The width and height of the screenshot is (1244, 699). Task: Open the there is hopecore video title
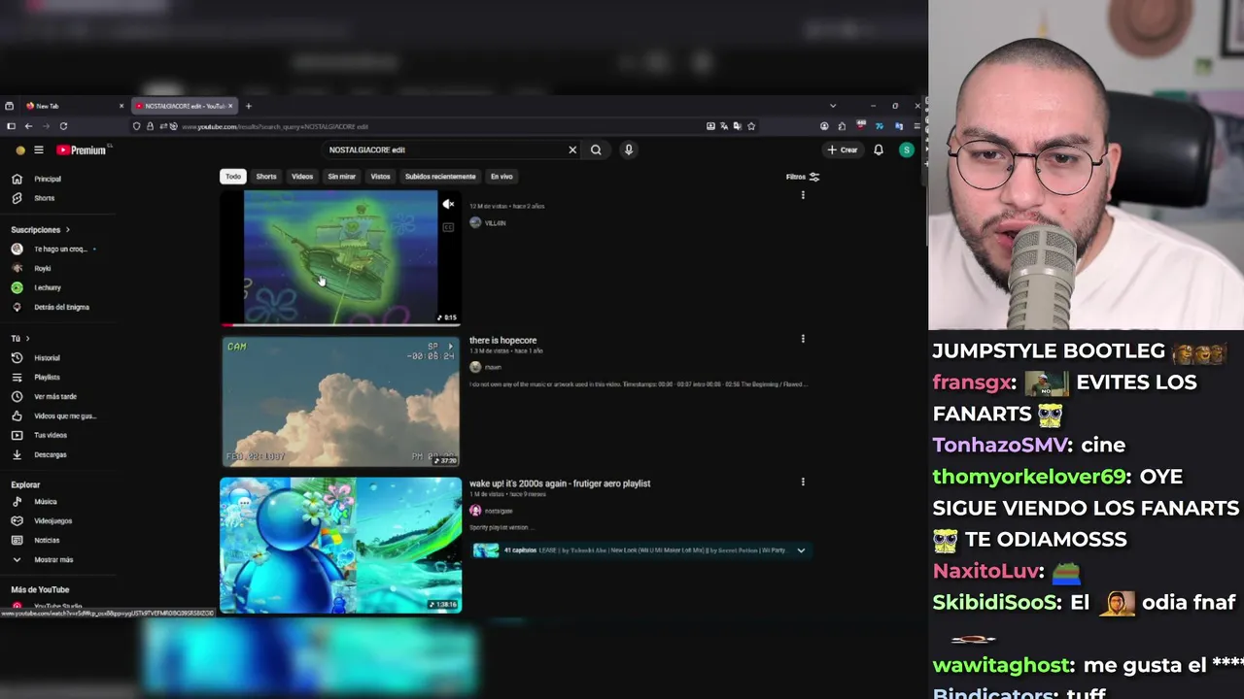(x=502, y=341)
